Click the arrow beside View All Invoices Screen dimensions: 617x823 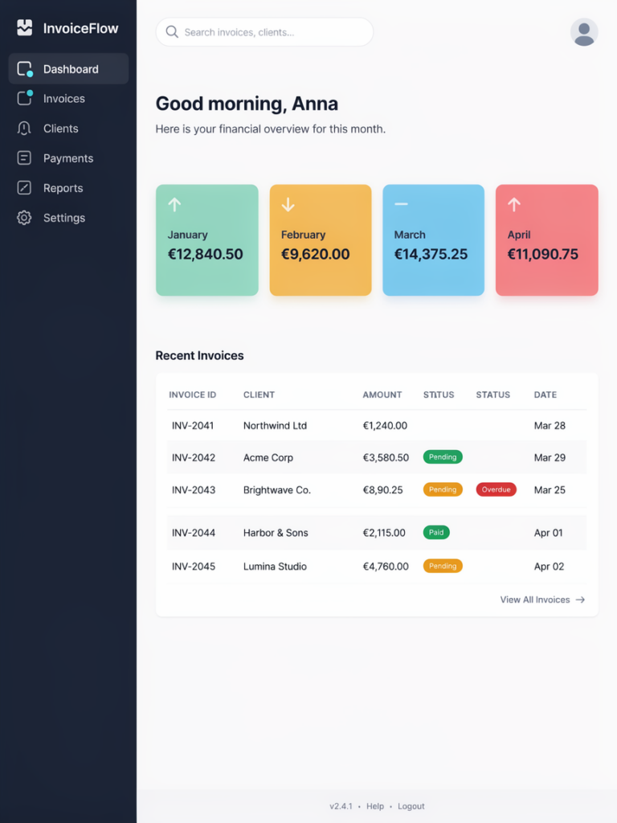(580, 600)
